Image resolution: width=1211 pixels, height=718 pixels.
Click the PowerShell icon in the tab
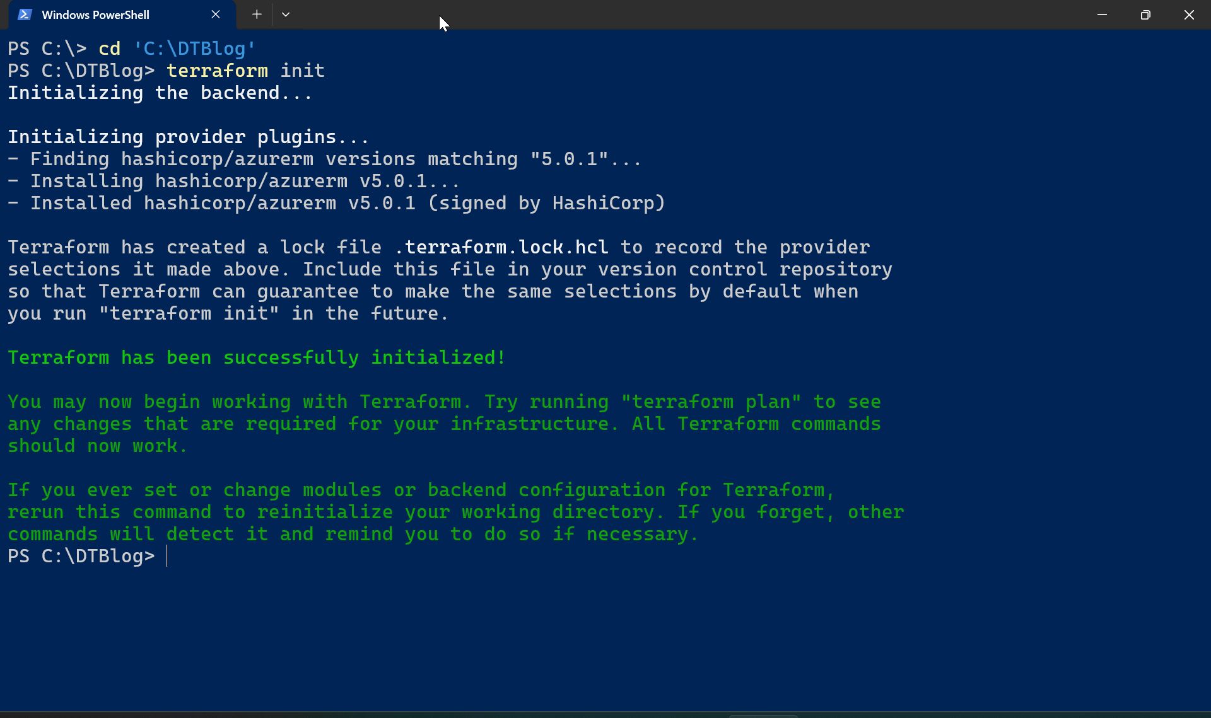pyautogui.click(x=25, y=14)
